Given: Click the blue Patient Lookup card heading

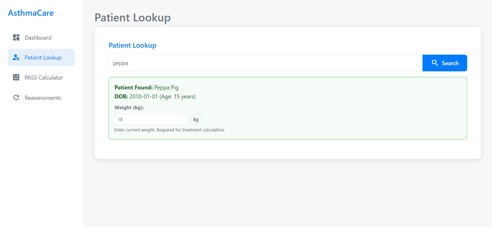Looking at the screenshot, I should (x=133, y=45).
